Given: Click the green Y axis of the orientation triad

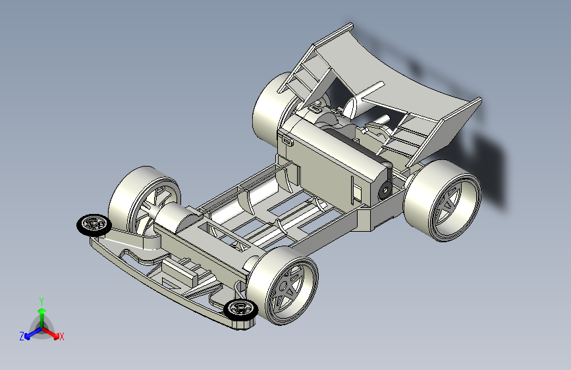Looking at the screenshot, I should (x=42, y=318).
